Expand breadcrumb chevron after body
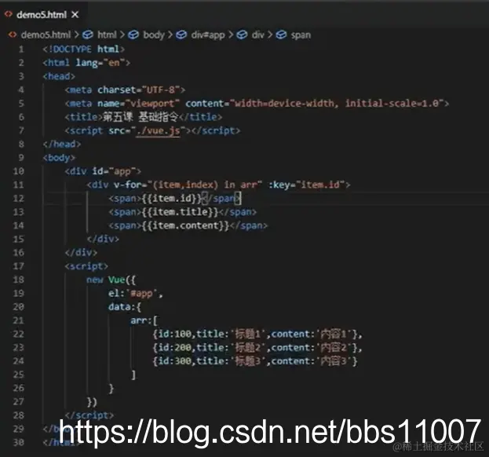The width and height of the screenshot is (489, 457). (x=170, y=35)
